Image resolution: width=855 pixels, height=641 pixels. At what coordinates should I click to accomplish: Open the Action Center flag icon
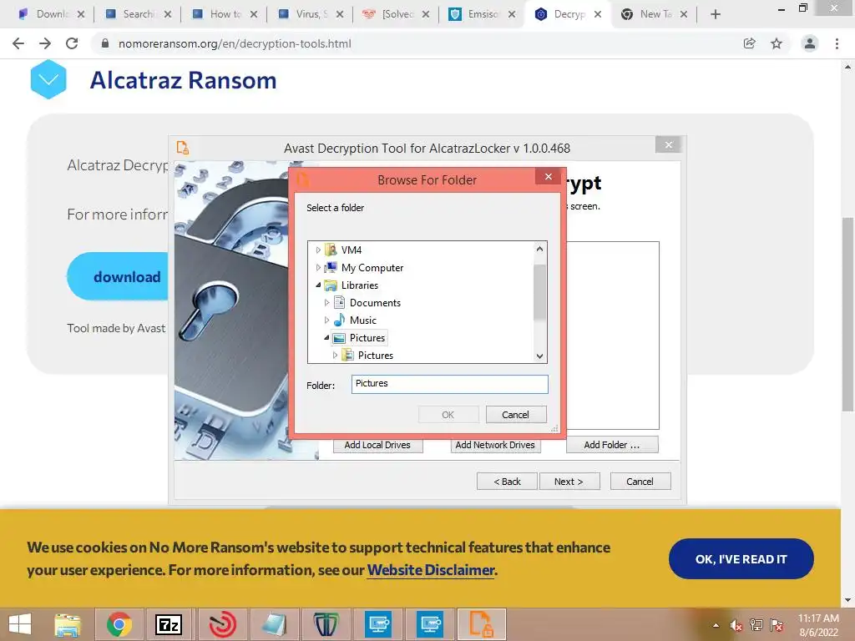pyautogui.click(x=777, y=625)
